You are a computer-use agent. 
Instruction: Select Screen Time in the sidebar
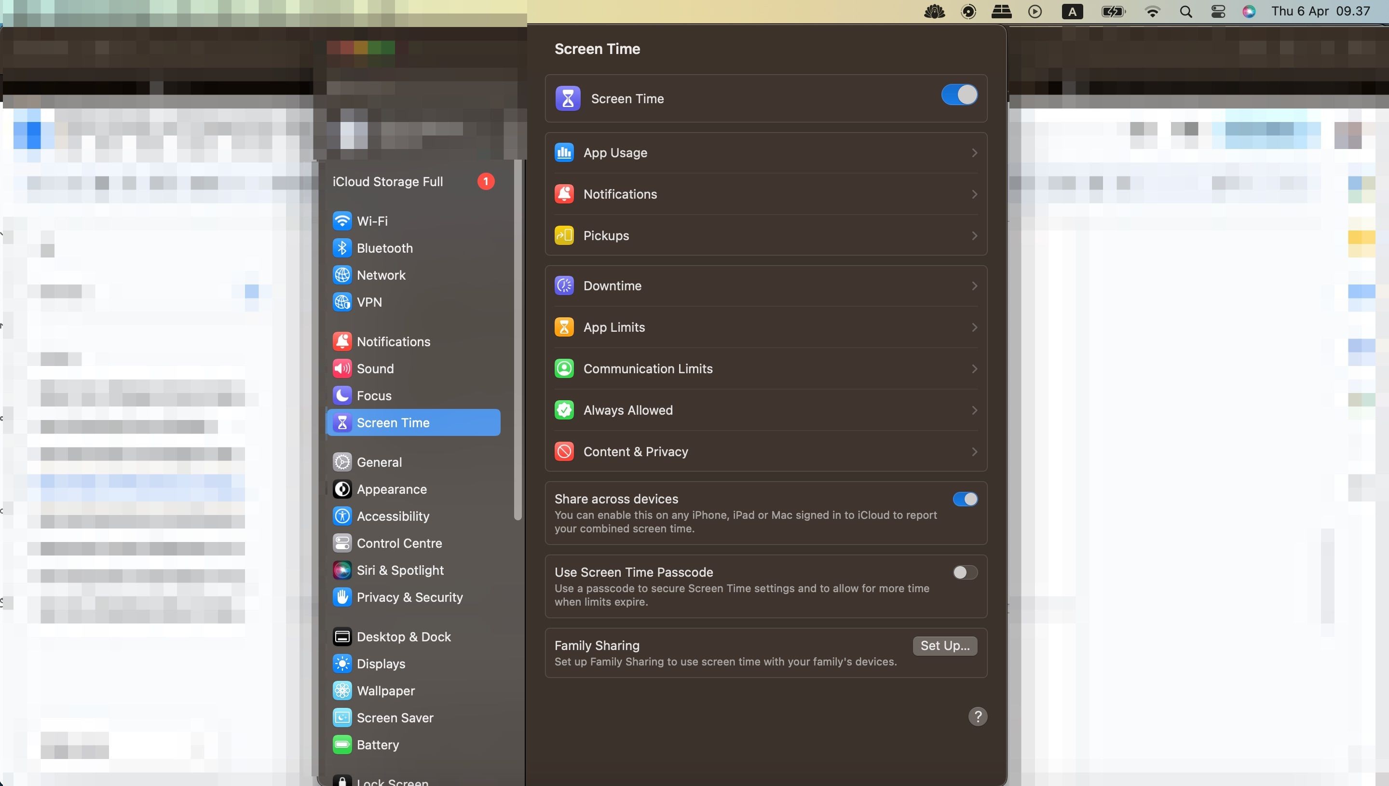(x=413, y=422)
